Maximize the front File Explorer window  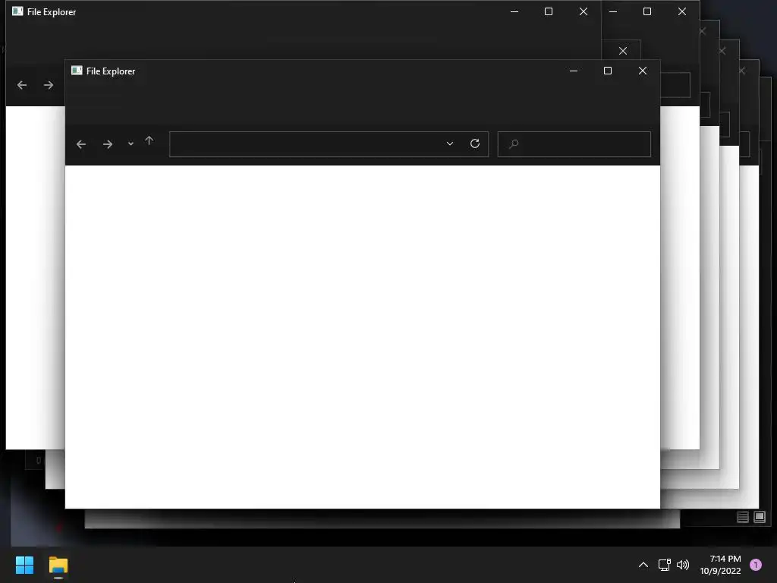click(608, 71)
